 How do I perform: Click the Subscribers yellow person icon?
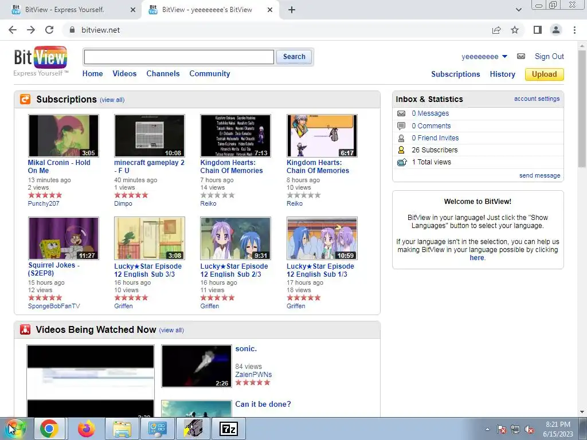coord(401,150)
